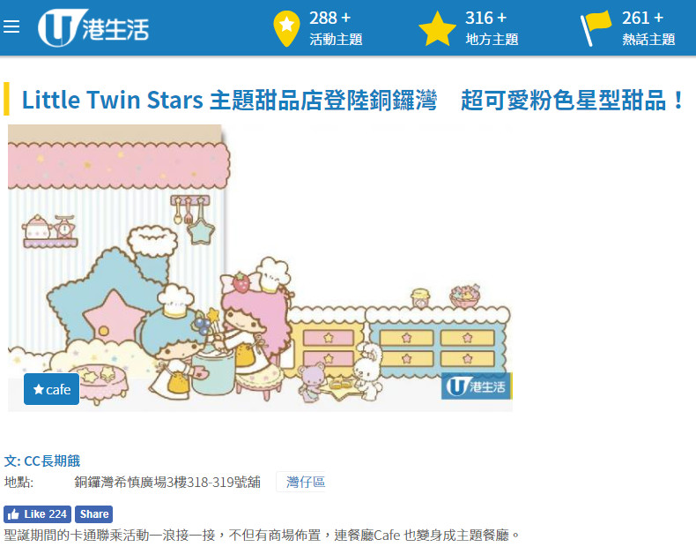Select the 灣仔區 district tag

point(305,482)
